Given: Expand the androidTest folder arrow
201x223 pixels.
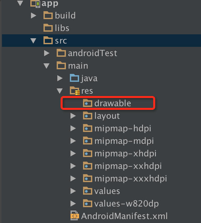Looking at the screenshot, I should pos(46,53).
